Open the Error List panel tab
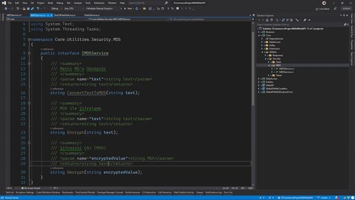The image size is (355, 200). (228, 193)
